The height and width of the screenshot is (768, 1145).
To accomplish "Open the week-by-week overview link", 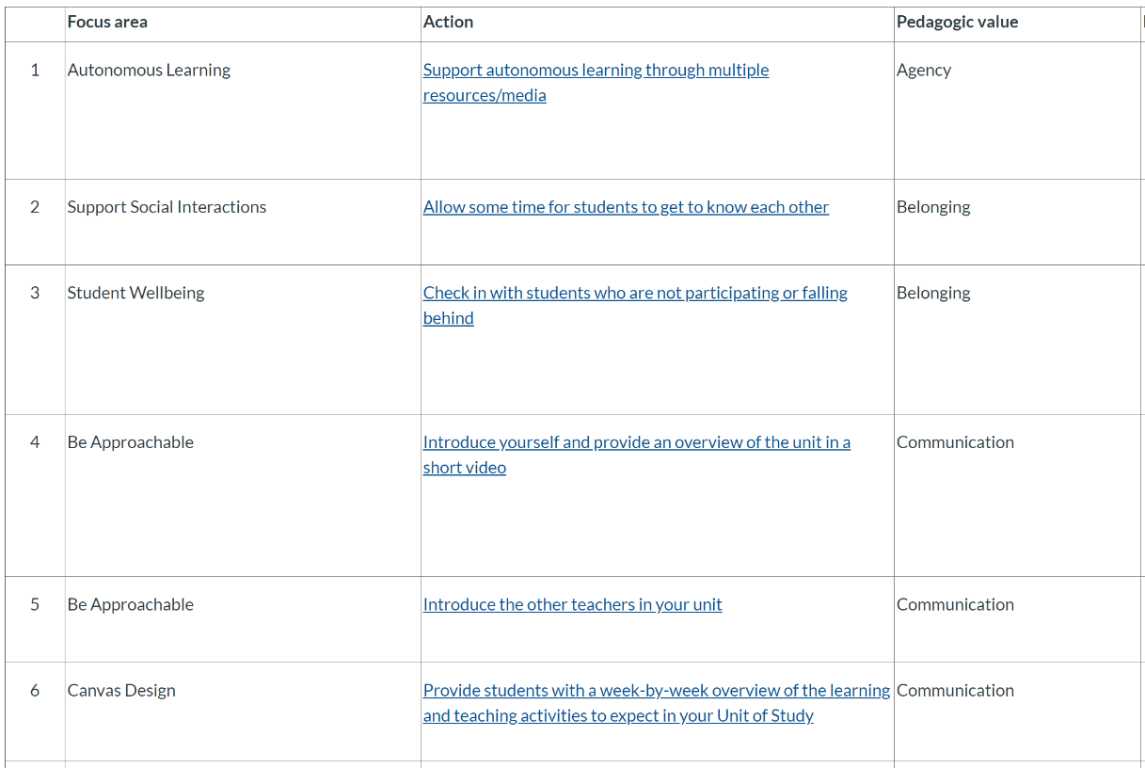I will point(657,703).
